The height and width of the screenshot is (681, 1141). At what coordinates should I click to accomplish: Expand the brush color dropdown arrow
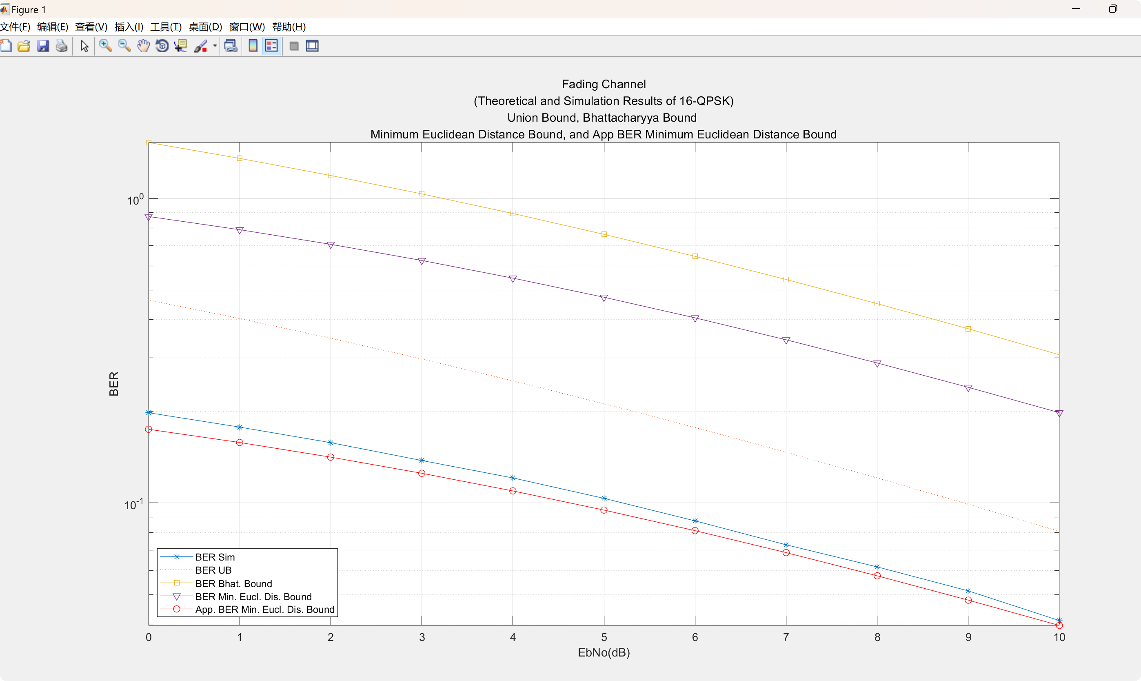(x=215, y=46)
